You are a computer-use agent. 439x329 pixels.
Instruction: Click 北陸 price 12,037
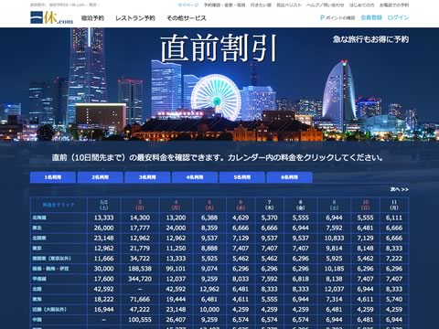(334, 289)
